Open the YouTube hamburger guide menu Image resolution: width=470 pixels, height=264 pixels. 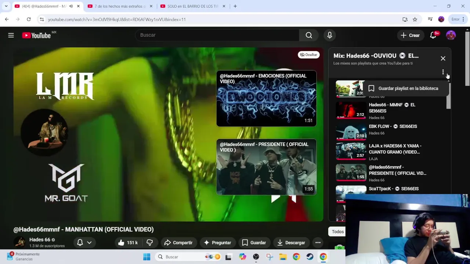11,35
